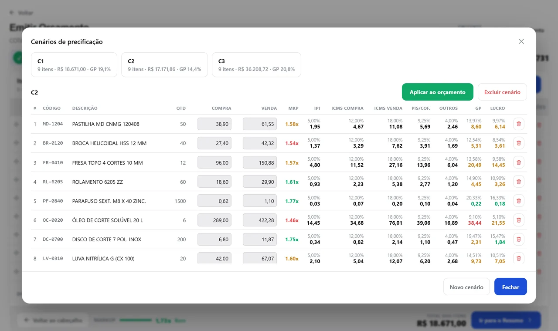
Task: Click the PIS/COF. column header
Action: (x=421, y=108)
